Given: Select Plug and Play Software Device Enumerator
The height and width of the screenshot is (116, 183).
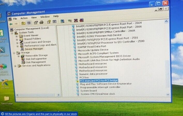Looking at the screenshot, I should click(x=106, y=84).
